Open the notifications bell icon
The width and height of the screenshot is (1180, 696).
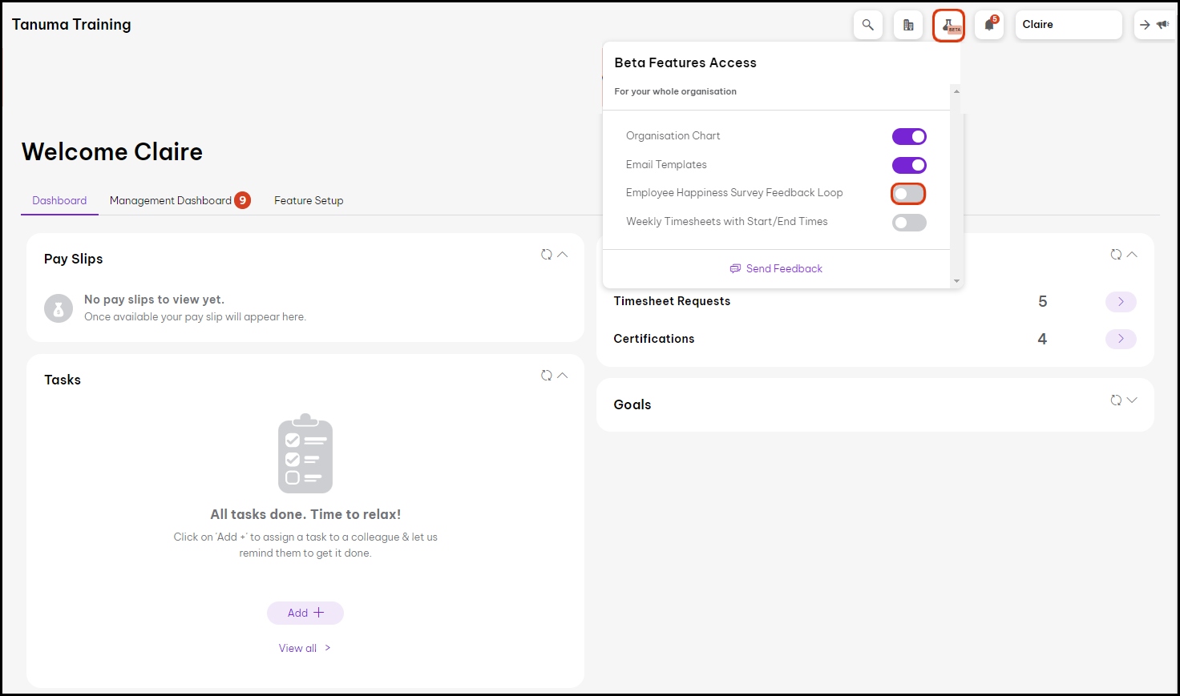pos(989,25)
